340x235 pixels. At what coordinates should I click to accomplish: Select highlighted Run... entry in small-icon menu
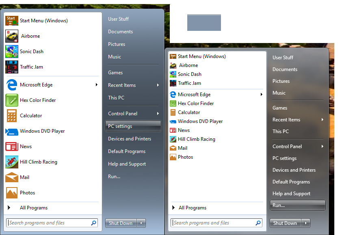tap(297, 205)
